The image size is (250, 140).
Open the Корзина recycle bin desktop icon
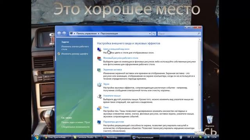click(210, 121)
